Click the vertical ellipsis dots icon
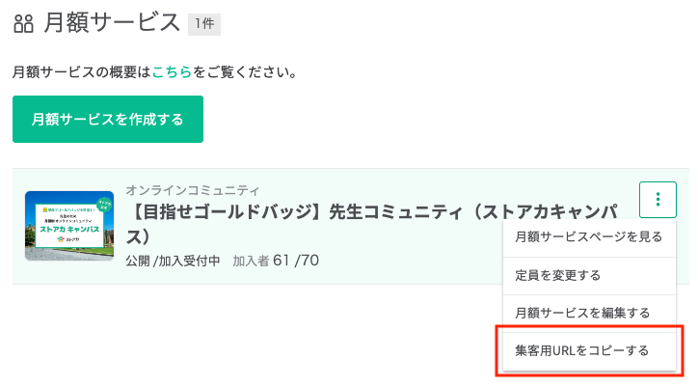Image resolution: width=698 pixels, height=387 pixels. coord(658,200)
